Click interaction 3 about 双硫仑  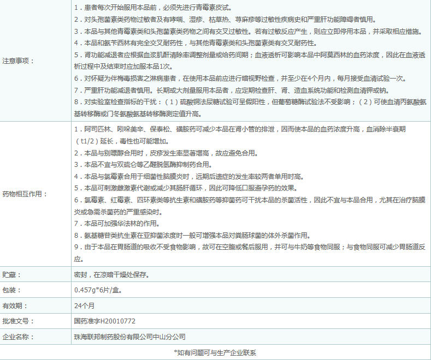[x=143, y=165]
